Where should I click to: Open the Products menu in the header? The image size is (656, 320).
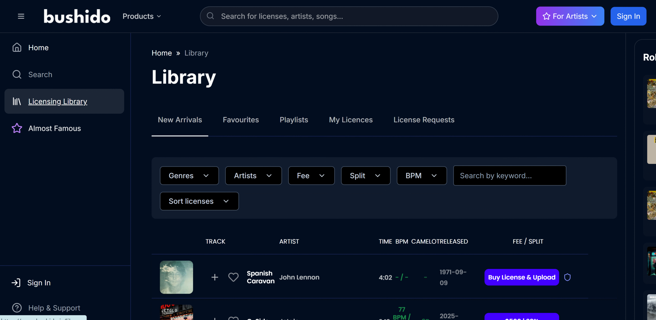[142, 16]
